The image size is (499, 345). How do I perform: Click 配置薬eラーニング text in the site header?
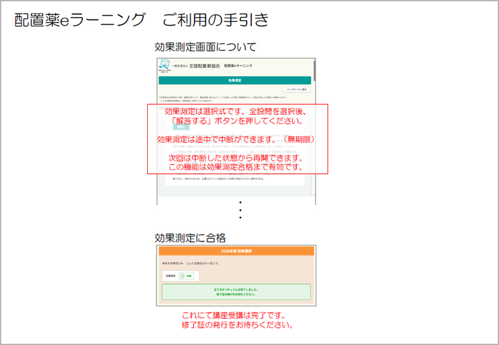pyautogui.click(x=238, y=66)
